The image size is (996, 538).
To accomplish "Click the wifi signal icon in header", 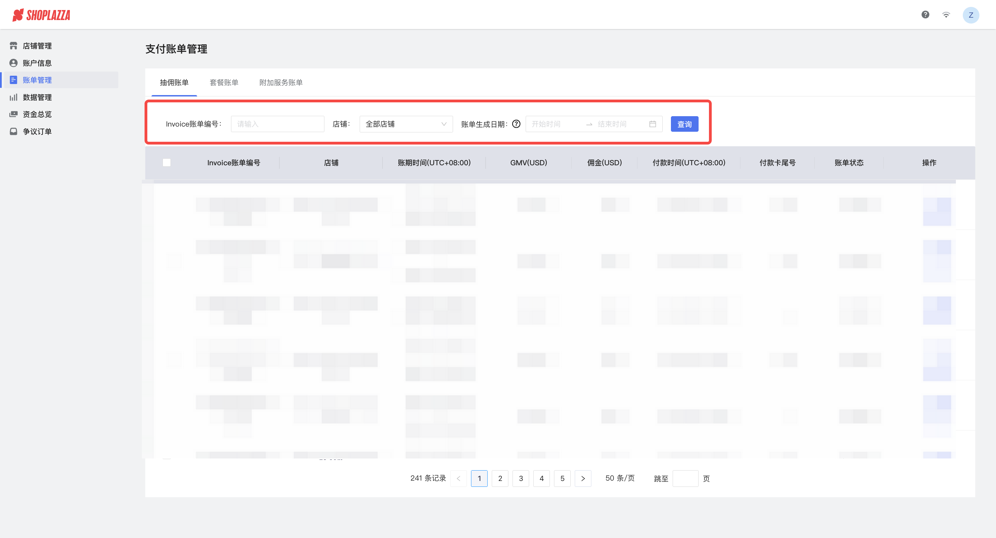I will [x=946, y=15].
